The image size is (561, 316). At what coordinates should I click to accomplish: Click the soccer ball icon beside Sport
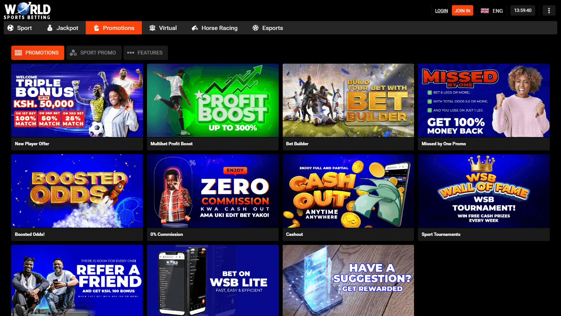pos(10,28)
